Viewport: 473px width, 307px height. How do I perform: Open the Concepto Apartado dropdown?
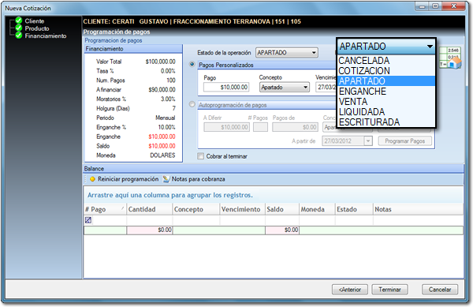click(x=284, y=88)
